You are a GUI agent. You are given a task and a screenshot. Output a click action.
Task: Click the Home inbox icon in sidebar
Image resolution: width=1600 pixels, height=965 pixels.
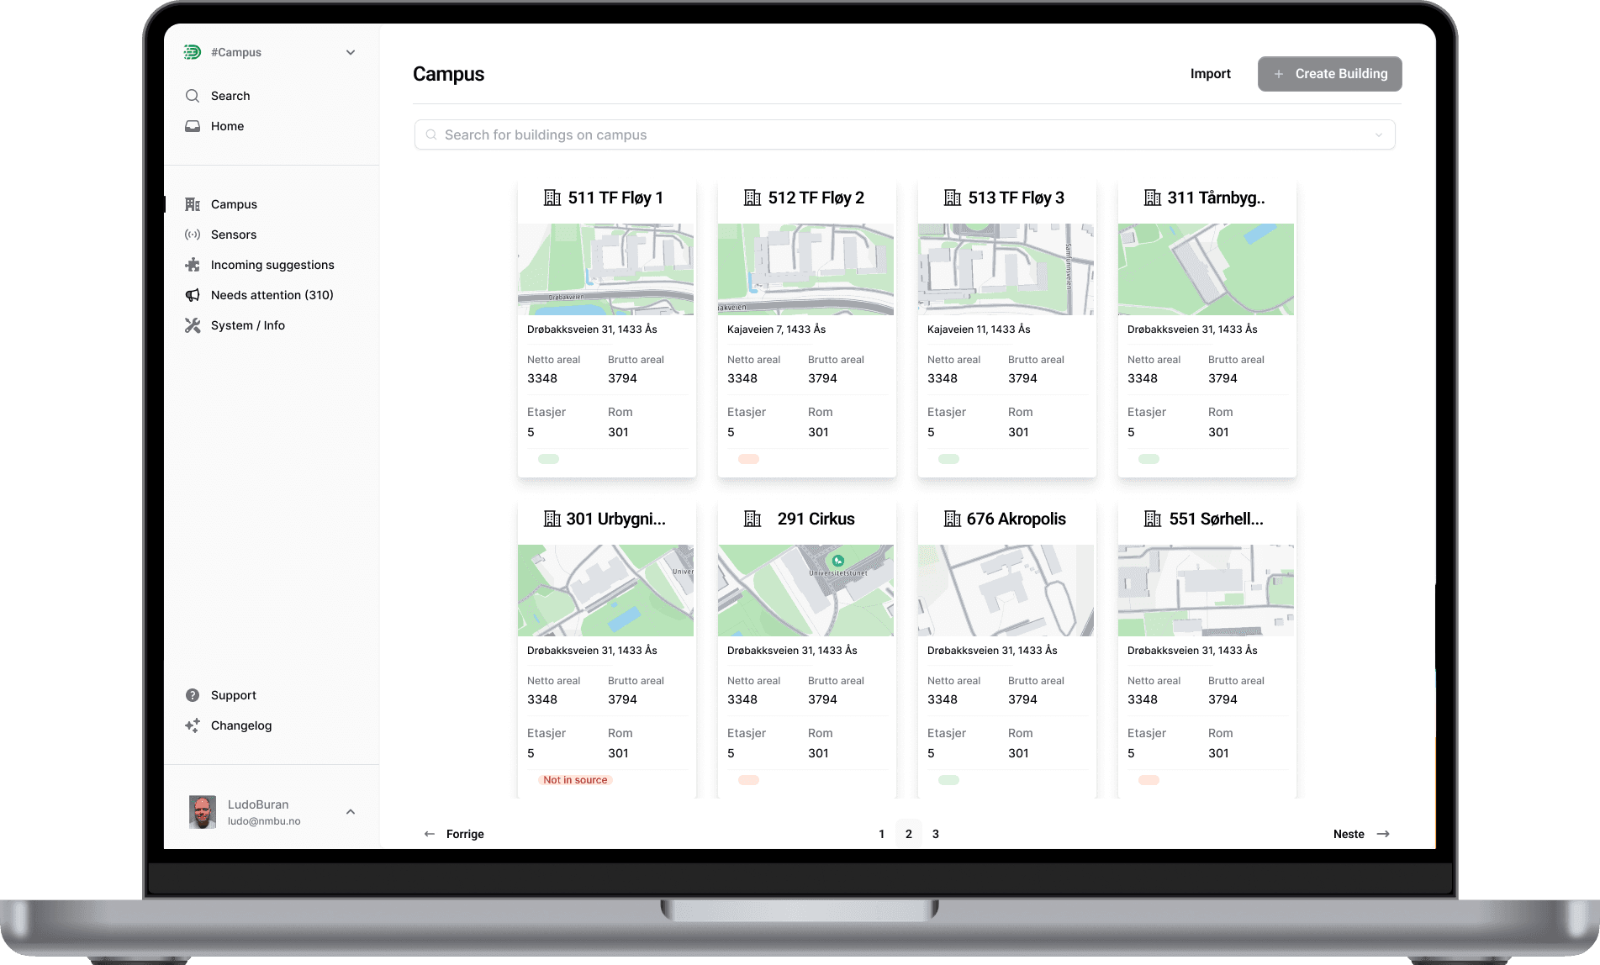coord(193,126)
